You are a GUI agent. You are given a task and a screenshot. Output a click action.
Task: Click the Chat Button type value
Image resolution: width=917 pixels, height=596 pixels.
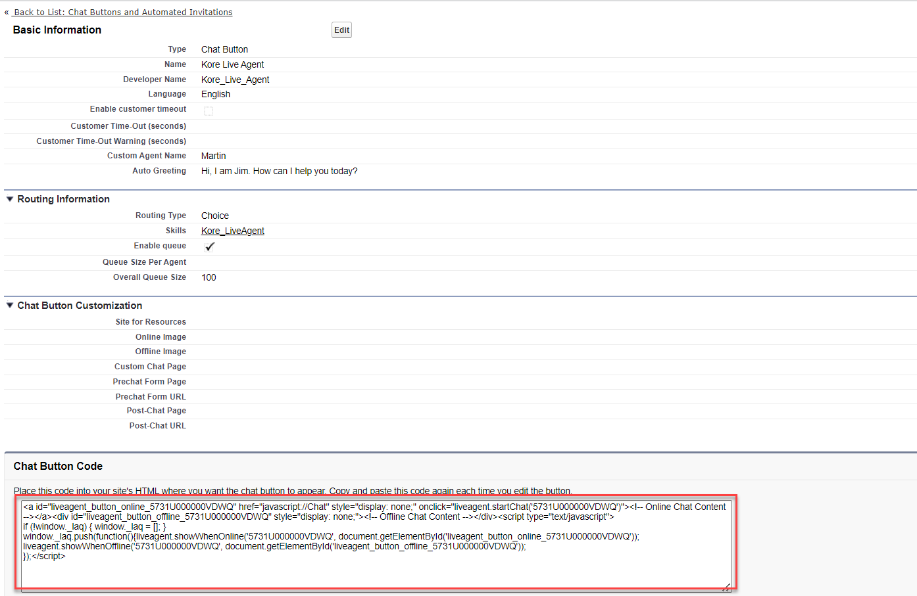(224, 49)
